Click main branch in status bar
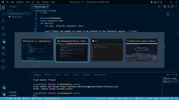Screen dimensions: 179x100 9,98
